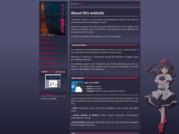Click the Go Back link
The height and width of the screenshot is (134, 179).
pyautogui.click(x=134, y=4)
